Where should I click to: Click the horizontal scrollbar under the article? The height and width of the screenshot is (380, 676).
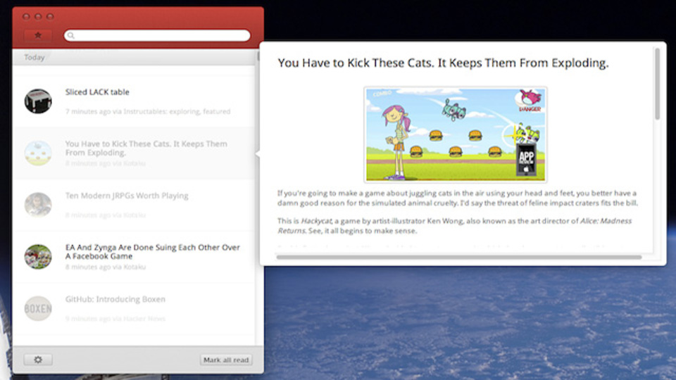click(459, 258)
